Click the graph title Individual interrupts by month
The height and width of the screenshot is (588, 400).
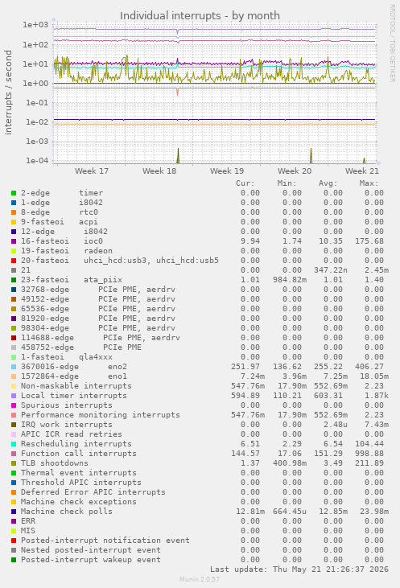coord(200,16)
